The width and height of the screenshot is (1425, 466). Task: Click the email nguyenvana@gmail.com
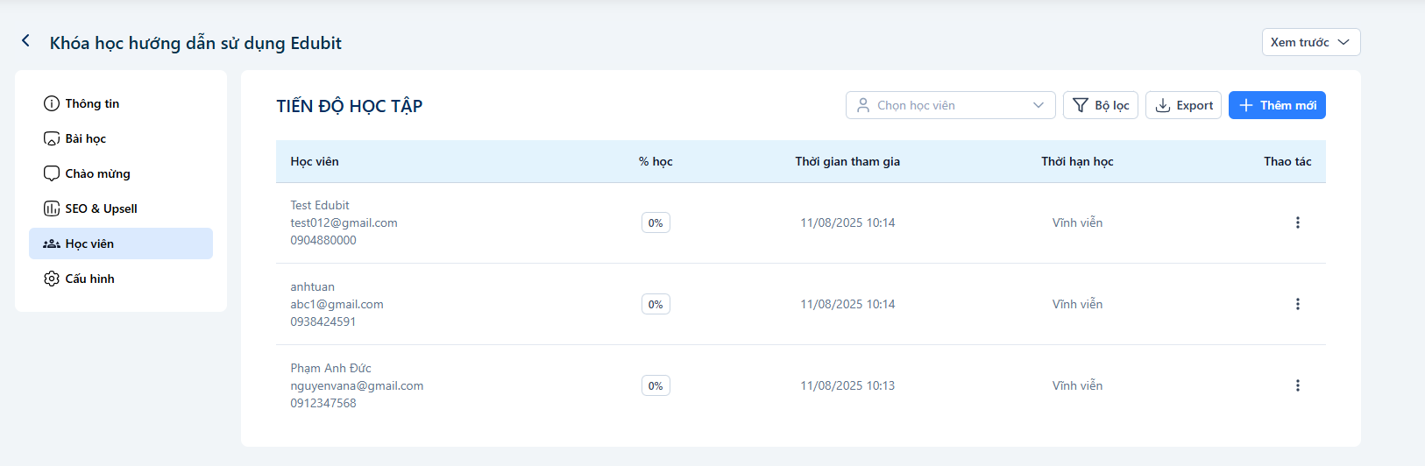(x=357, y=385)
